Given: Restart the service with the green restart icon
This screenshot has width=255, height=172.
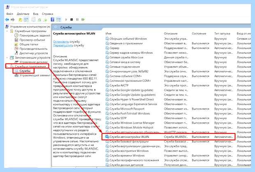Looking at the screenshot, I should click(x=83, y=20).
